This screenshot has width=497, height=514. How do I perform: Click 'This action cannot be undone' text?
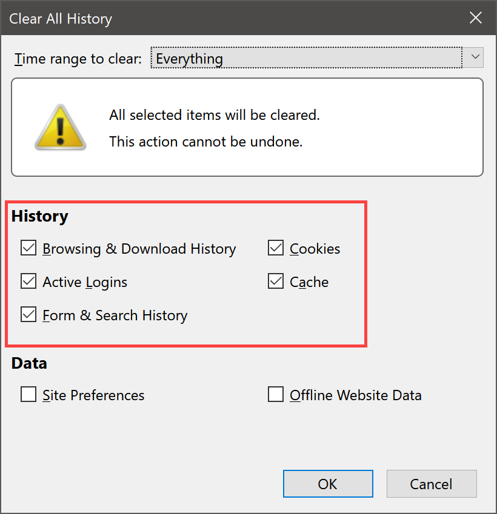coord(205,142)
